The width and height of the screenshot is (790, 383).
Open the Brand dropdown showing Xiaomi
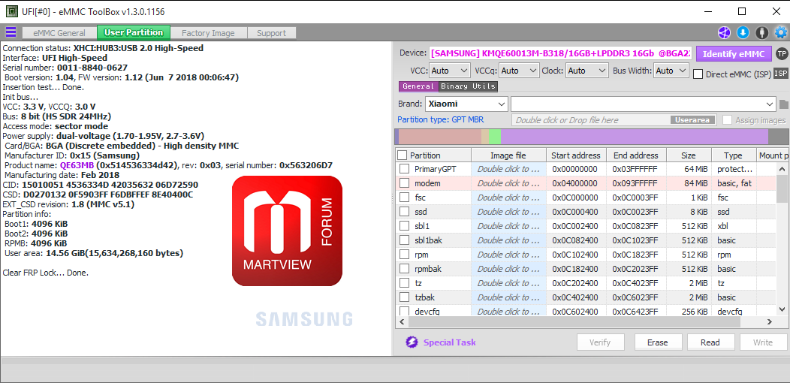coord(466,104)
